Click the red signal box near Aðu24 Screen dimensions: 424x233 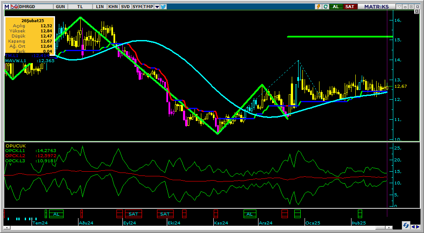[x=81, y=214]
